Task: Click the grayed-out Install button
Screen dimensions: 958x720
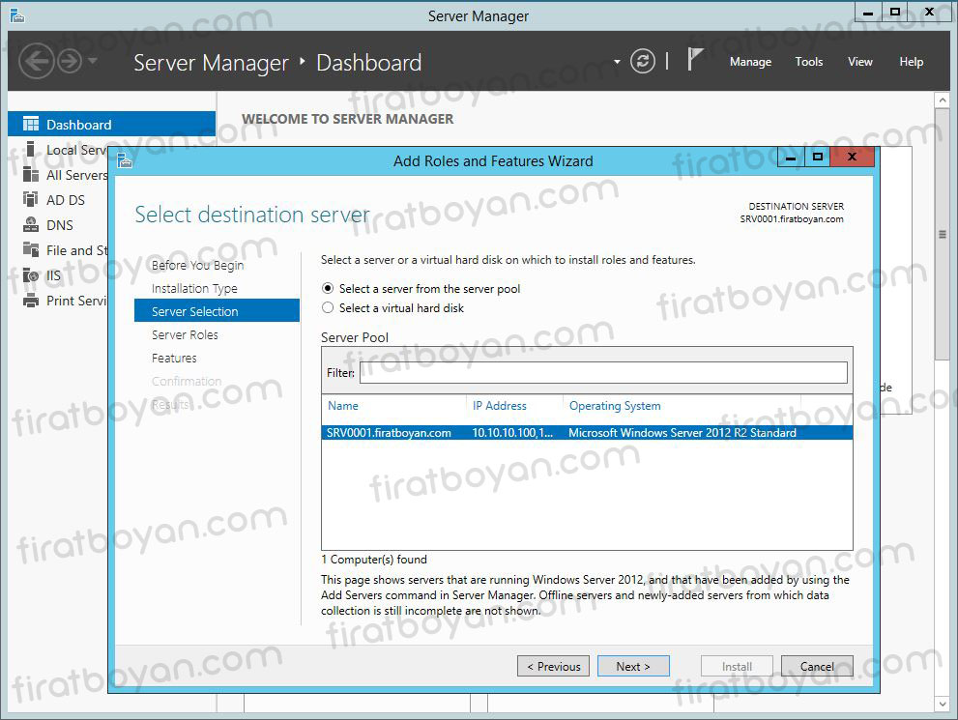Action: pyautogui.click(x=737, y=666)
